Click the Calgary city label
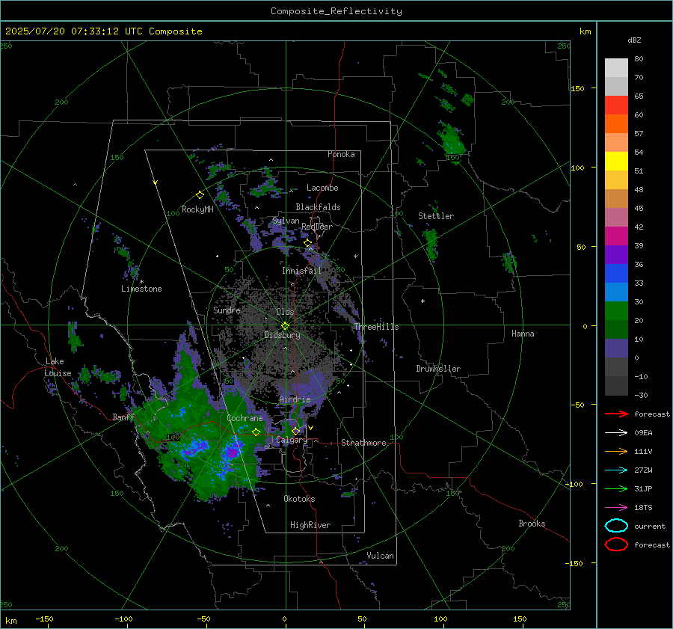The image size is (673, 629). 292,440
